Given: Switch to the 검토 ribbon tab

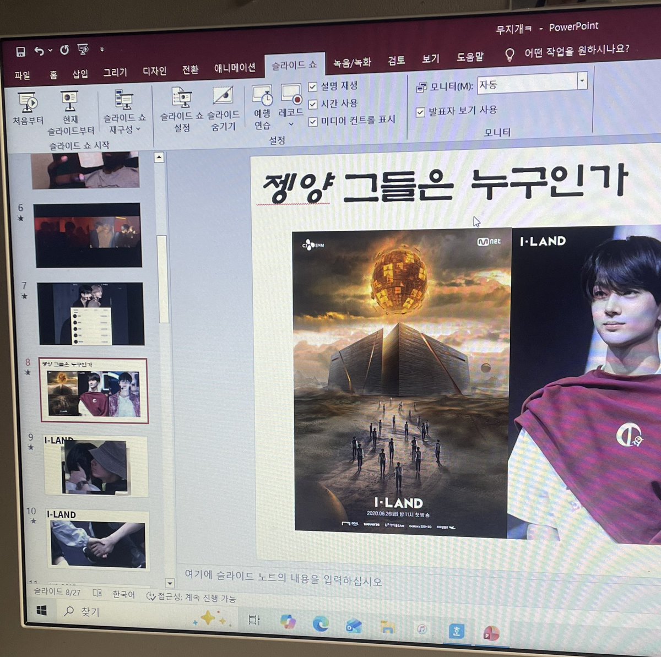Looking at the screenshot, I should pos(397,60).
